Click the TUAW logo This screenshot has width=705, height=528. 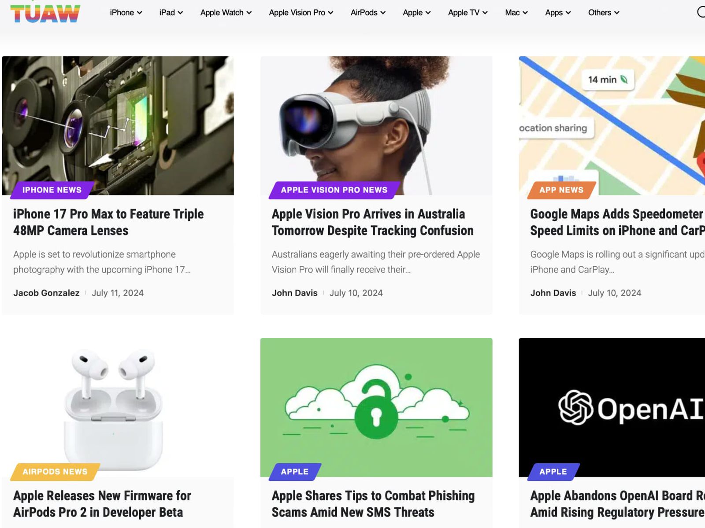(x=45, y=13)
